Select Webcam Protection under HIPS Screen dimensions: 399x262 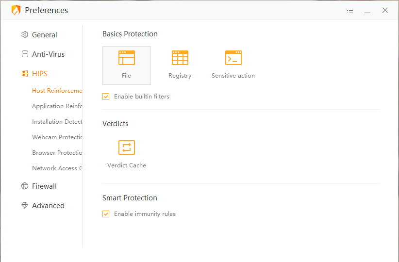click(57, 137)
